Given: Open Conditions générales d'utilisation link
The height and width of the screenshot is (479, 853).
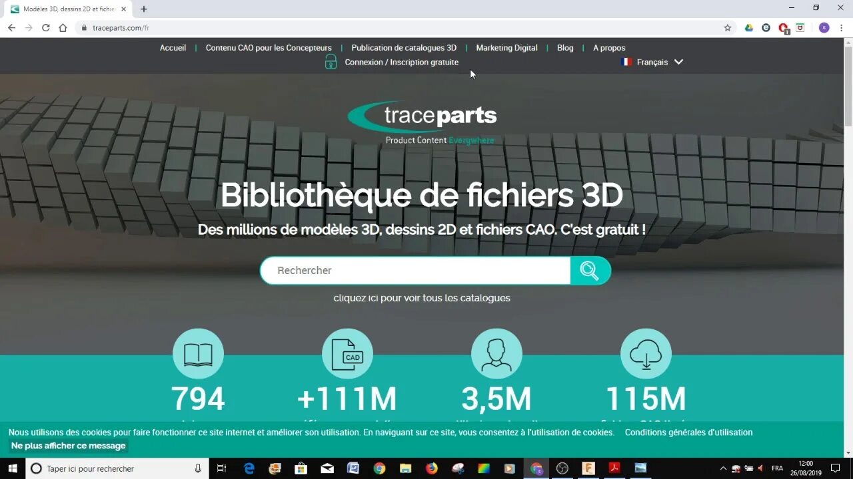Looking at the screenshot, I should (688, 432).
